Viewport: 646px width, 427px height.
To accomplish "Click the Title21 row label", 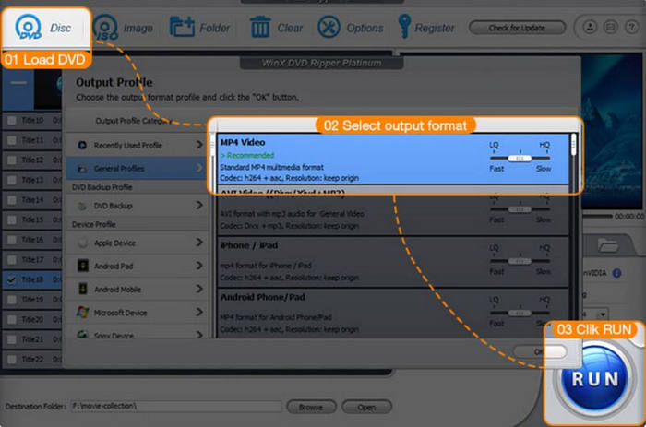I will click(32, 339).
